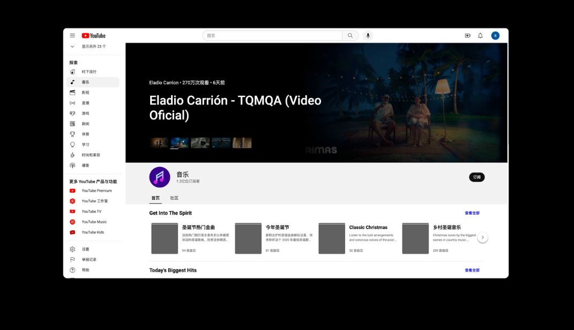574x330 pixels.
Task: Click the 播客 podcast icon
Action: click(x=72, y=166)
